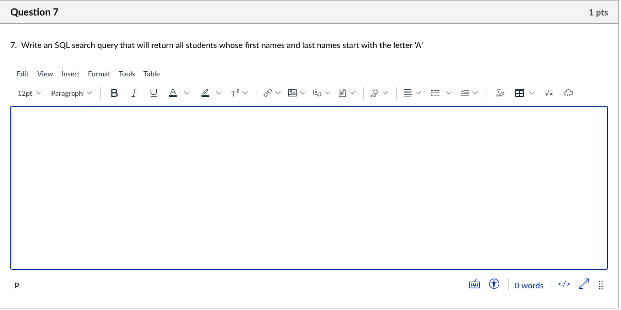
Task: Open the Insert menu
Action: tap(70, 74)
